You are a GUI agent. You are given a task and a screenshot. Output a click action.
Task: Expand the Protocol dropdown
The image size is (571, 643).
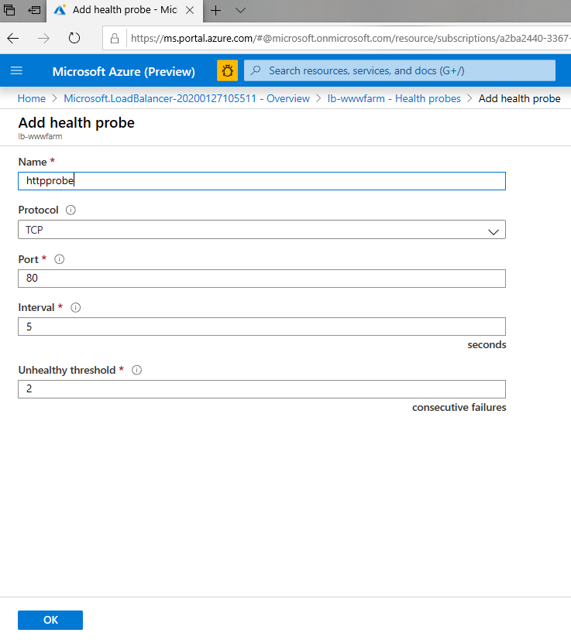click(261, 230)
